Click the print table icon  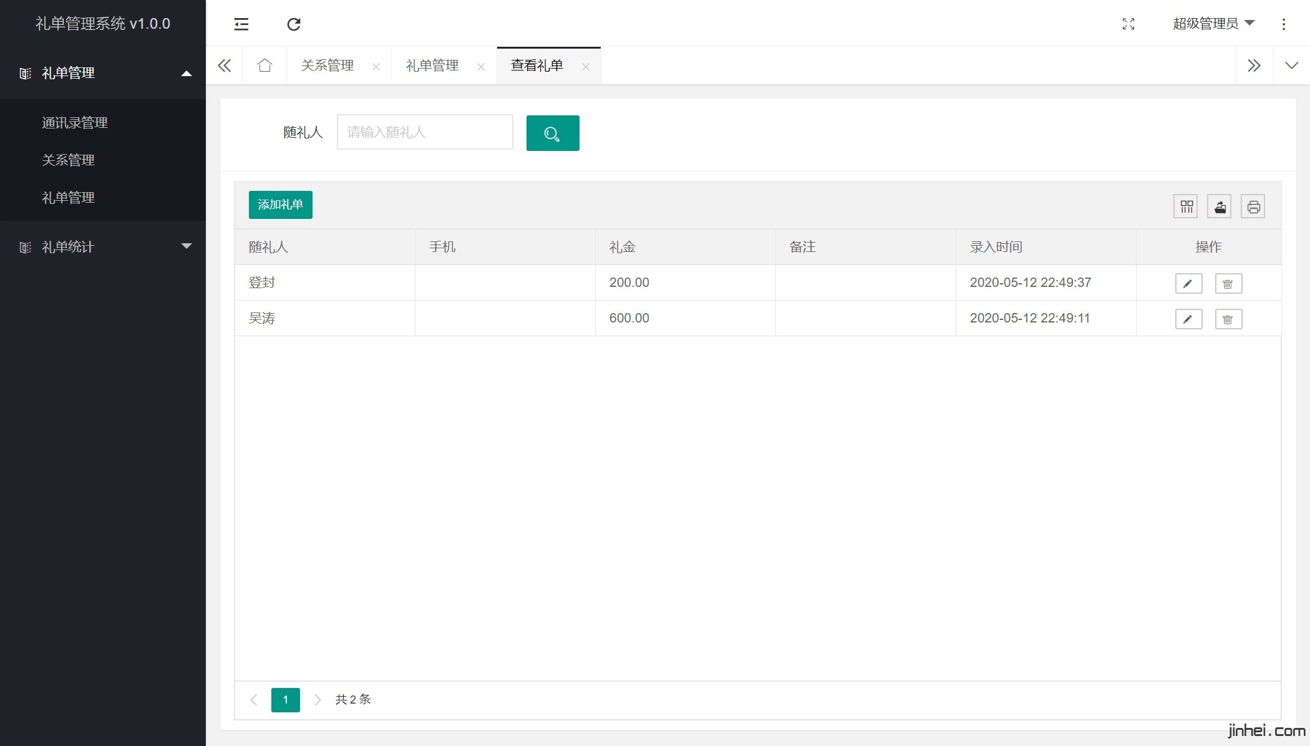point(1253,206)
